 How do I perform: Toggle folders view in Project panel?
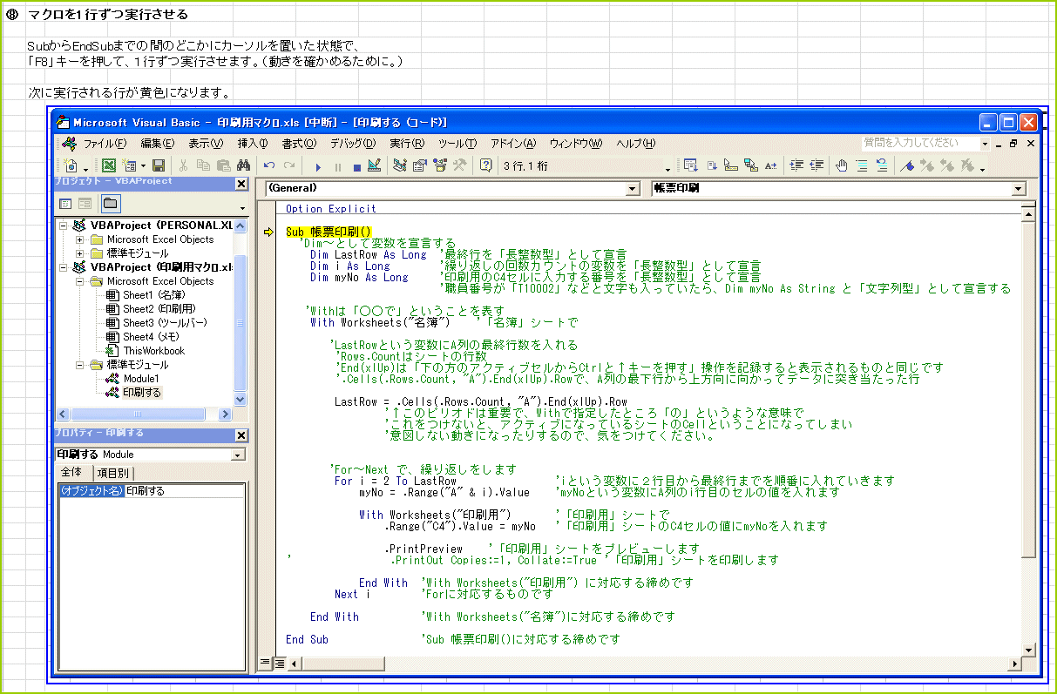pyautogui.click(x=111, y=205)
